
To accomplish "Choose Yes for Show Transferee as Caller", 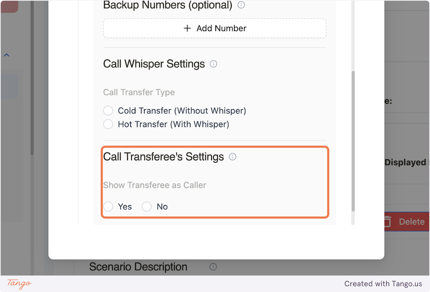I will point(108,206).
